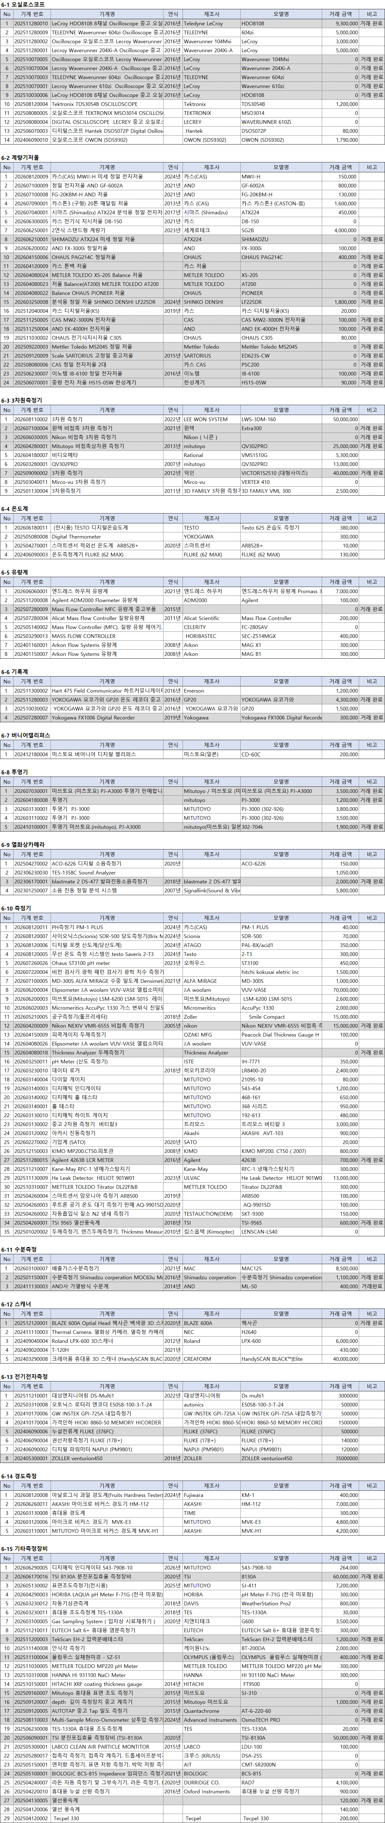The image size is (385, 1823).
Task: Select the '6-13 전기전자측정' section heading
Action: click(25, 1377)
